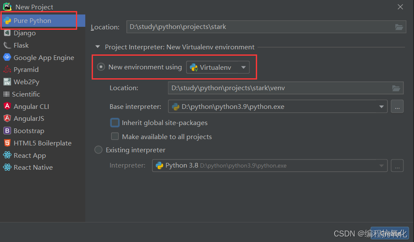The height and width of the screenshot is (242, 414).
Task: Choose the AngularJS project icon
Action: click(x=7, y=118)
